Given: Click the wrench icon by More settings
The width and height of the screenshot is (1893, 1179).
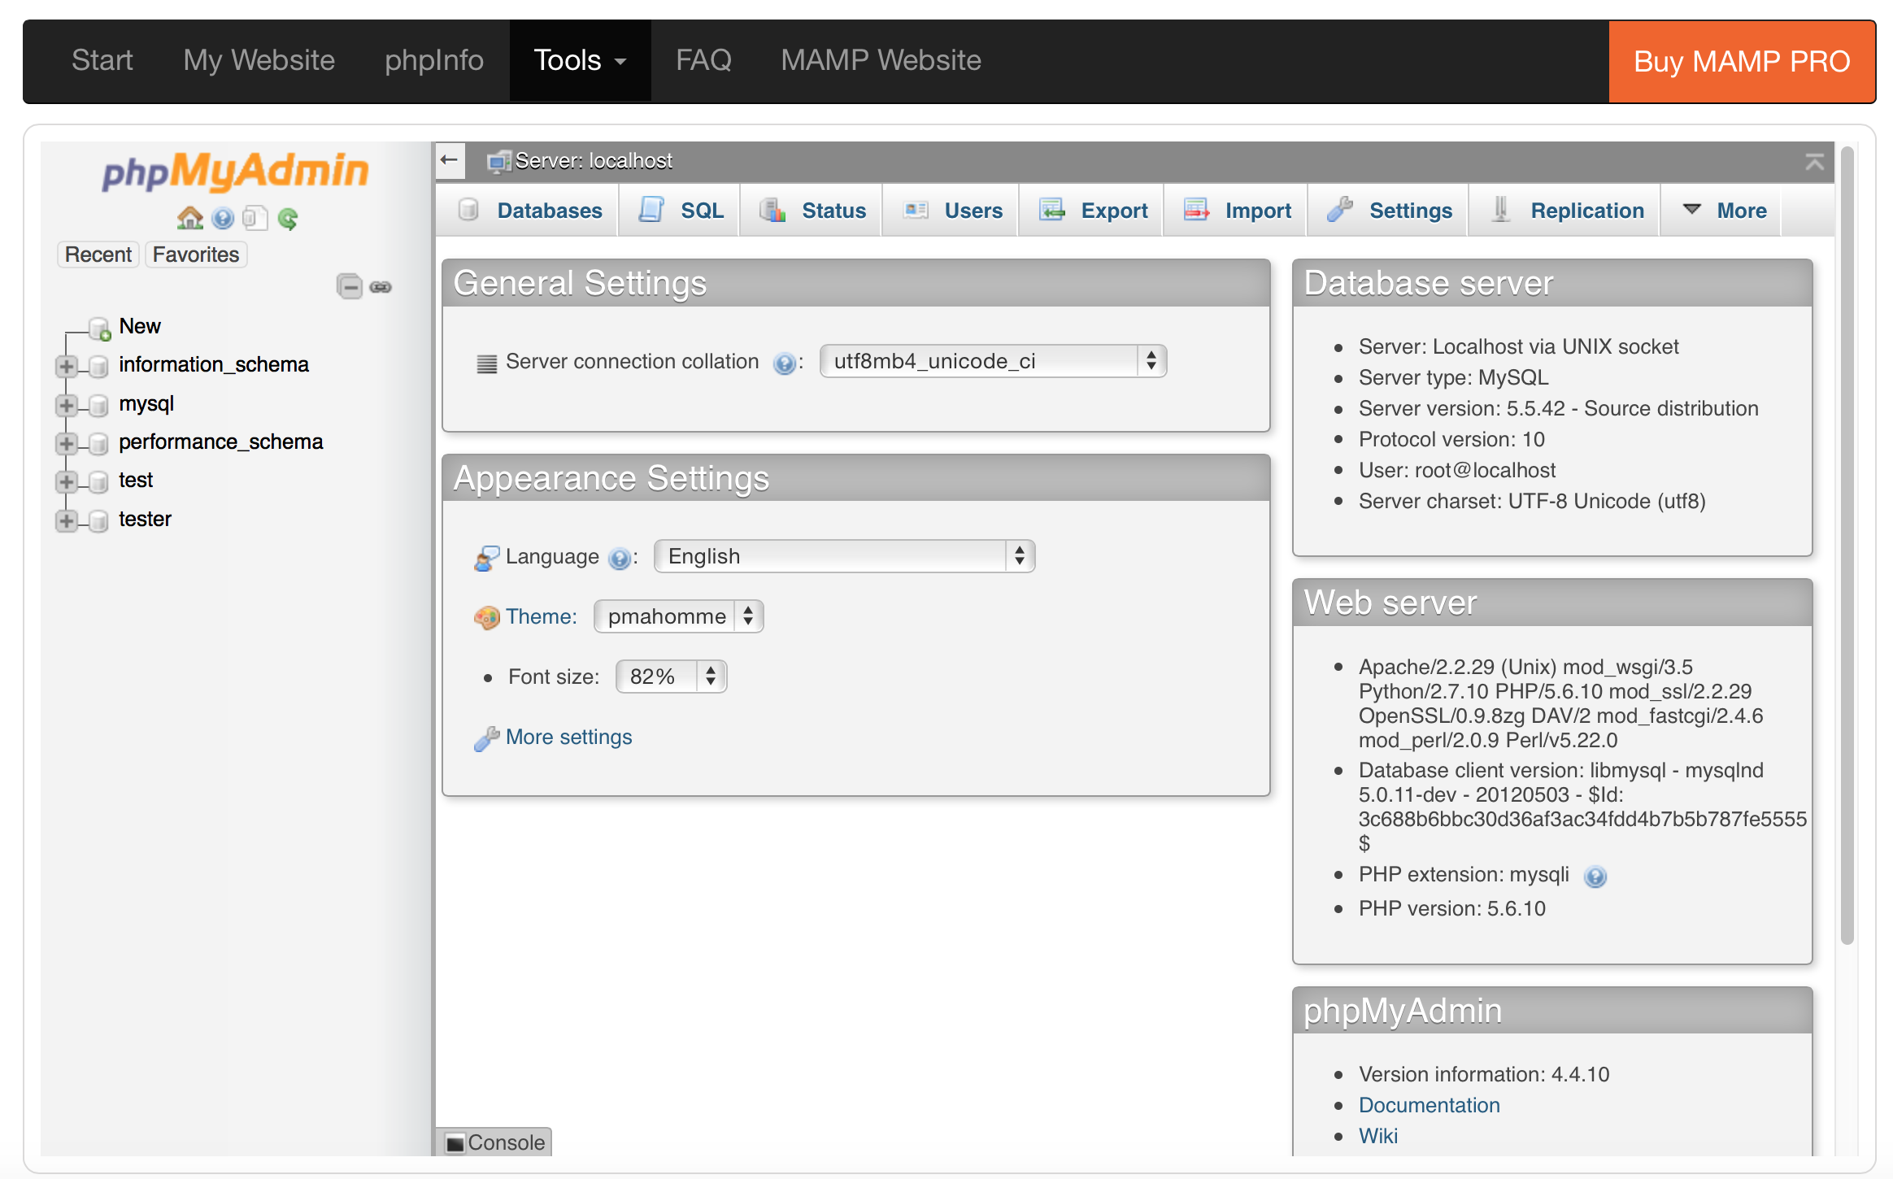Looking at the screenshot, I should coord(486,737).
